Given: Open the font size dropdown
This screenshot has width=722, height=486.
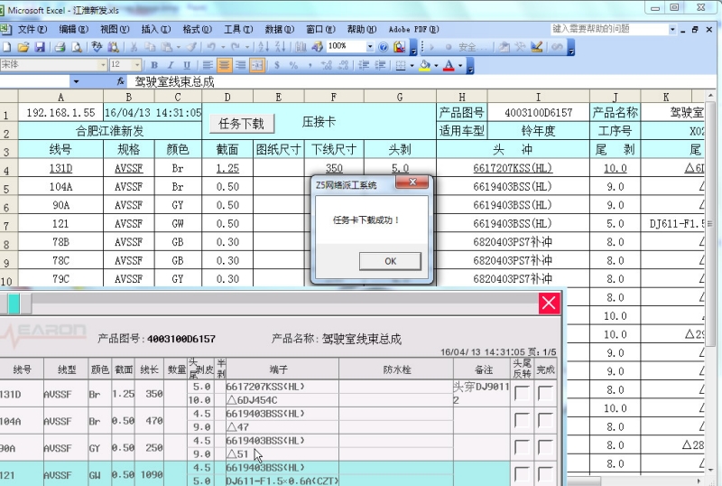Looking at the screenshot, I should click(x=138, y=65).
